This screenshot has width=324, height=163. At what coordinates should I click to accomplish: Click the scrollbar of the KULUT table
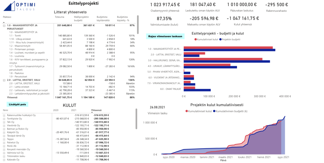pyautogui.click(x=137, y=119)
